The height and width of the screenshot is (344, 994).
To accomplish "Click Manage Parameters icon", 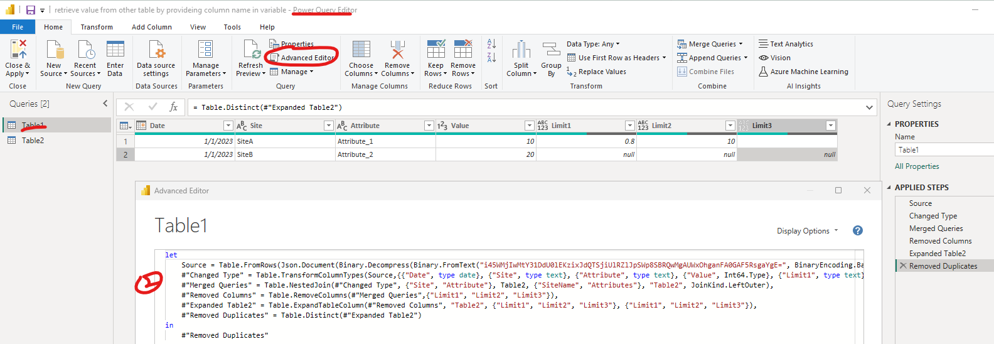I will coord(205,50).
